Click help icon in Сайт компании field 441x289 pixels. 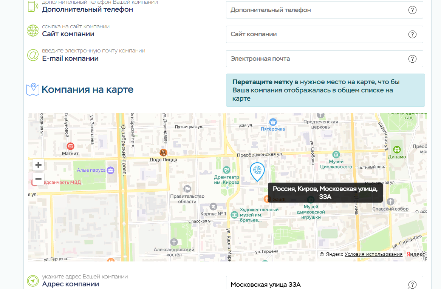click(412, 34)
